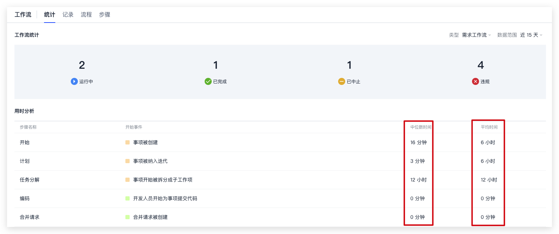Click the 事项开始被拆分成子工作项 event text
559x234 pixels.
tap(163, 180)
